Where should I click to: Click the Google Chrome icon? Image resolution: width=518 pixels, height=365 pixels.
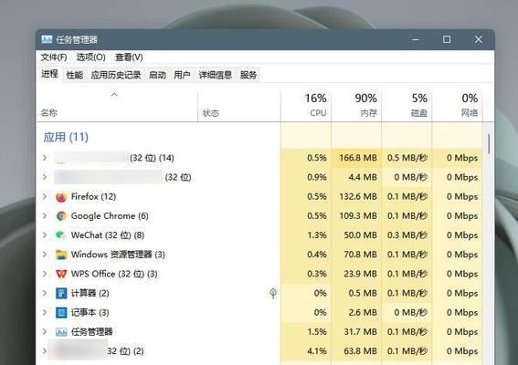point(61,216)
